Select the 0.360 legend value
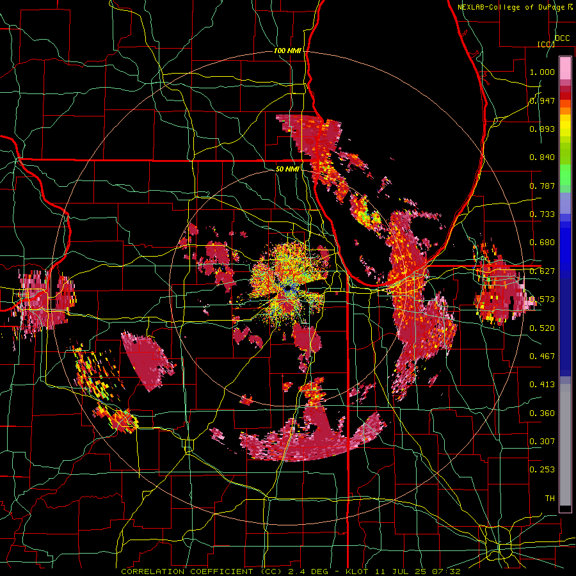 pyautogui.click(x=542, y=413)
